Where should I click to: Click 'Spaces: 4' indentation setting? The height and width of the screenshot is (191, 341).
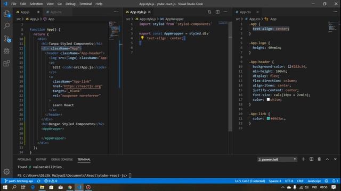point(275,181)
